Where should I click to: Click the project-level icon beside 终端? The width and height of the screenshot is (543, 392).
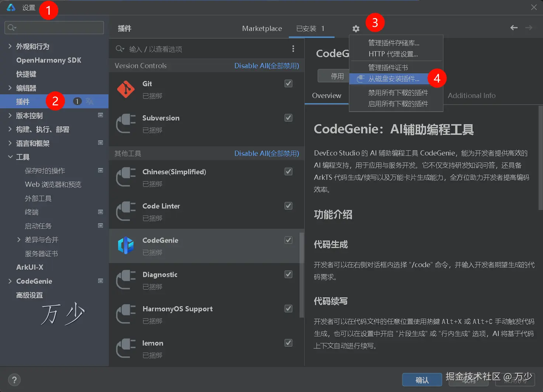pyautogui.click(x=100, y=212)
